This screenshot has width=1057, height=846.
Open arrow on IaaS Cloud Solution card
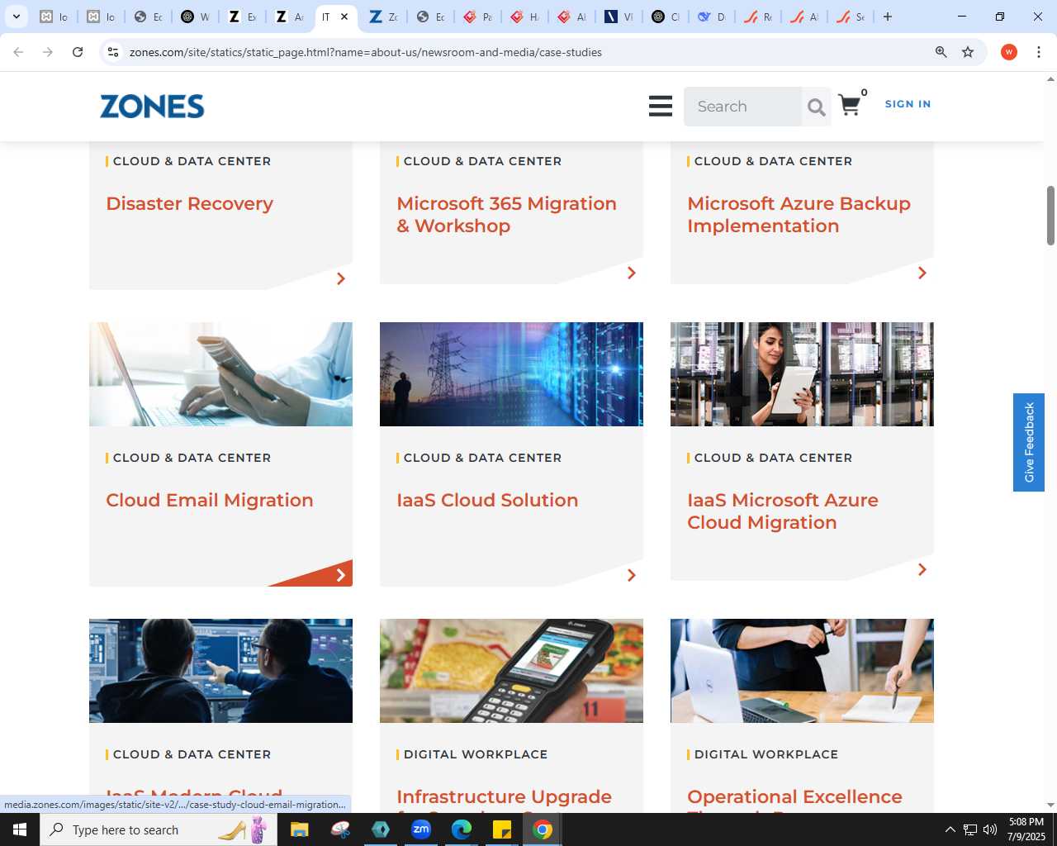click(x=632, y=575)
